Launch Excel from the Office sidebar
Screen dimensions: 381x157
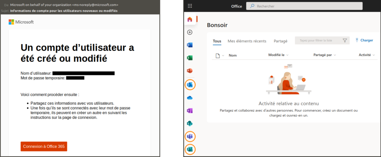[x=190, y=58]
